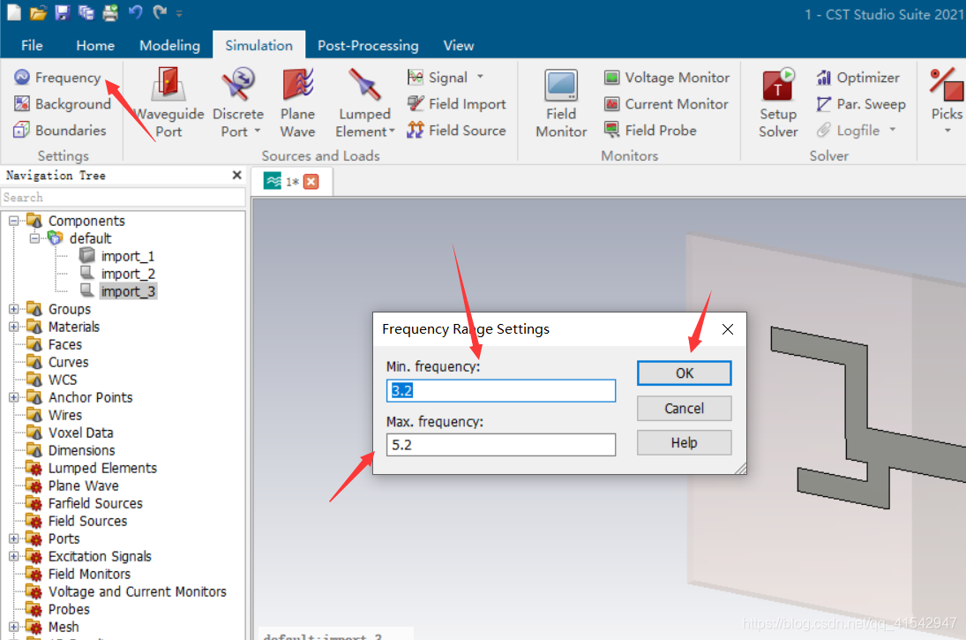Open Discrete Port dropdown arrow
The height and width of the screenshot is (640, 966).
pyautogui.click(x=258, y=131)
